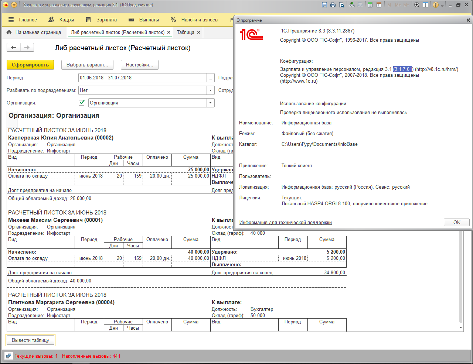Open the Главное section menu
This screenshot has height=364, width=473.
click(23, 20)
